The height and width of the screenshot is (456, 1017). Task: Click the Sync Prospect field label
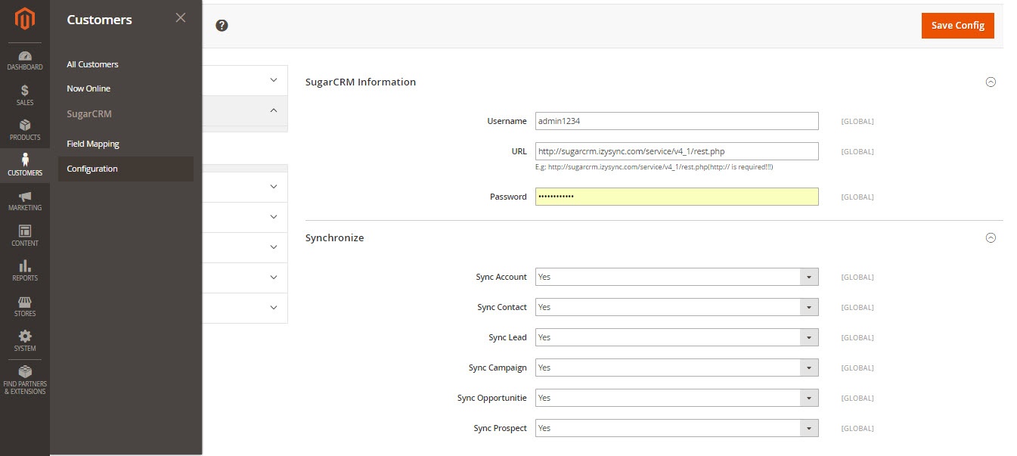point(500,428)
